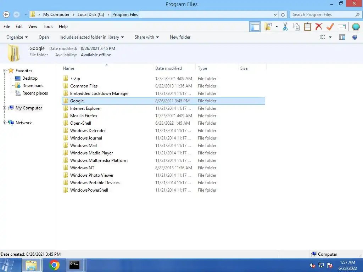The image size is (363, 272).
Task: Toggle the preview pane button
Action: [342, 37]
